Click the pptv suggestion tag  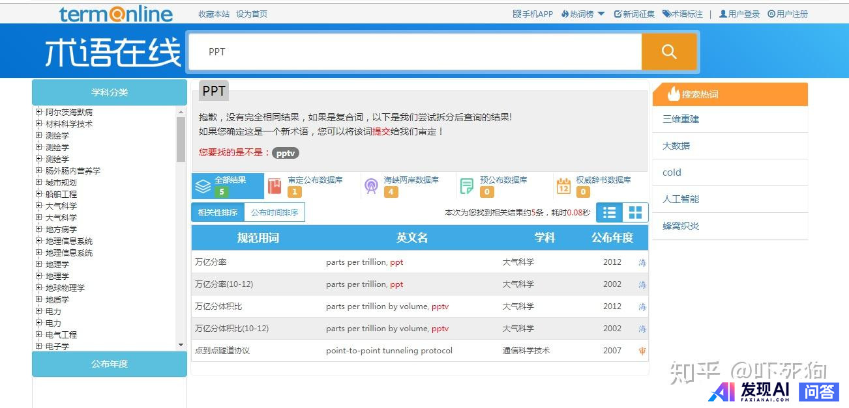286,153
